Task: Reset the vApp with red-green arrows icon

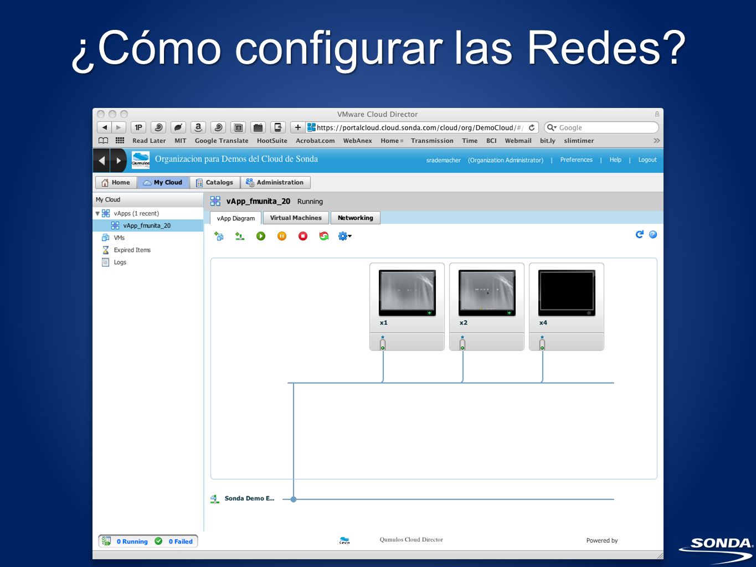Action: click(x=324, y=236)
